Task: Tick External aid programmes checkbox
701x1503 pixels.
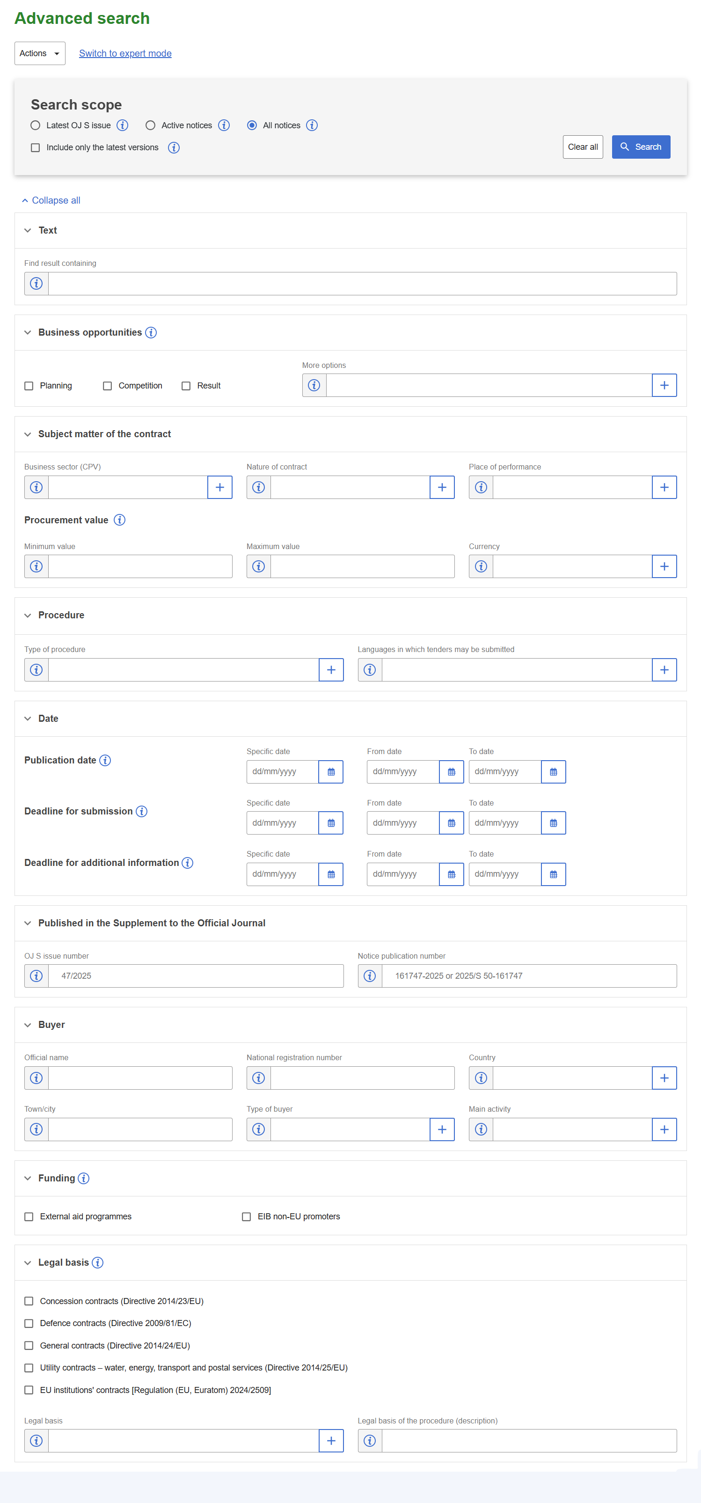Action: pos(29,1217)
